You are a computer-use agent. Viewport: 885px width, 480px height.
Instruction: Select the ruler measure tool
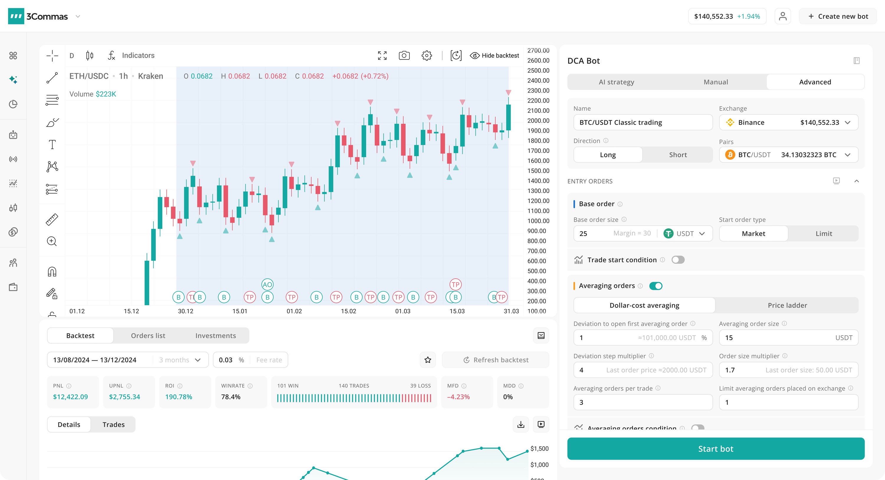tap(52, 220)
